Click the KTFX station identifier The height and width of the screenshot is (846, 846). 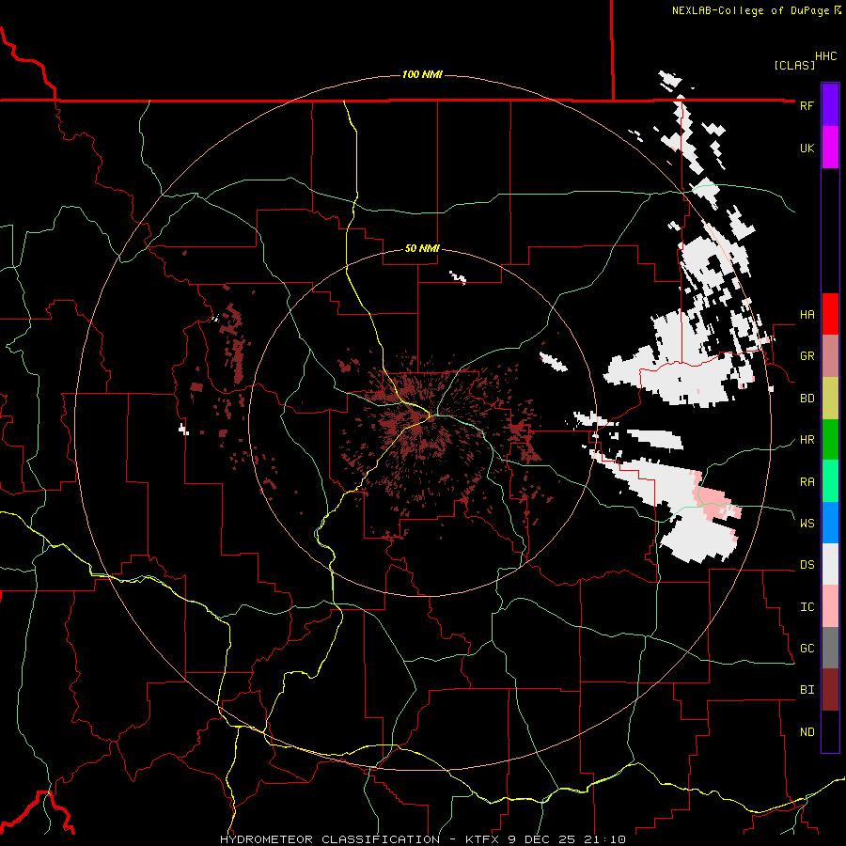pyautogui.click(x=484, y=839)
